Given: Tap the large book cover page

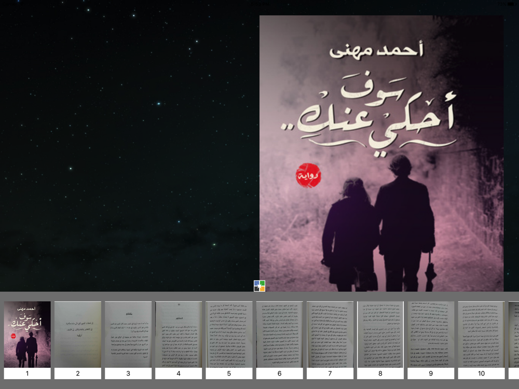Looking at the screenshot, I should (381, 154).
